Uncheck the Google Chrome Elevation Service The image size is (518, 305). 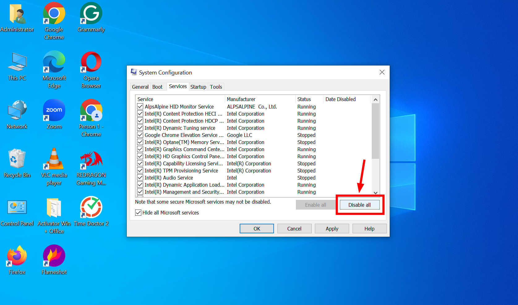tap(139, 135)
